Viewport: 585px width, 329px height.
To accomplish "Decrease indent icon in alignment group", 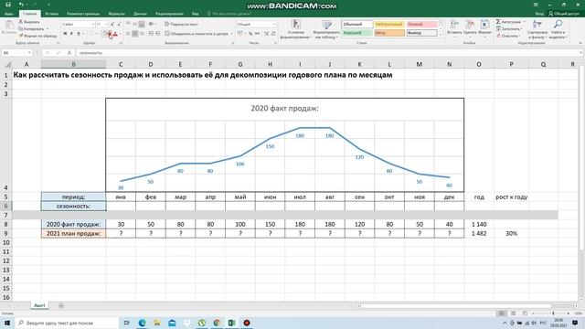I will coord(151,34).
